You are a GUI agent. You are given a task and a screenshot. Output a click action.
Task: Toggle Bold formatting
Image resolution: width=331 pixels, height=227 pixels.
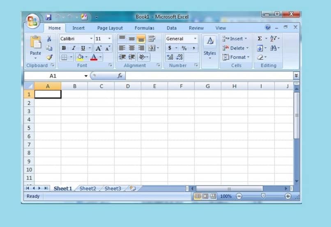(64, 48)
